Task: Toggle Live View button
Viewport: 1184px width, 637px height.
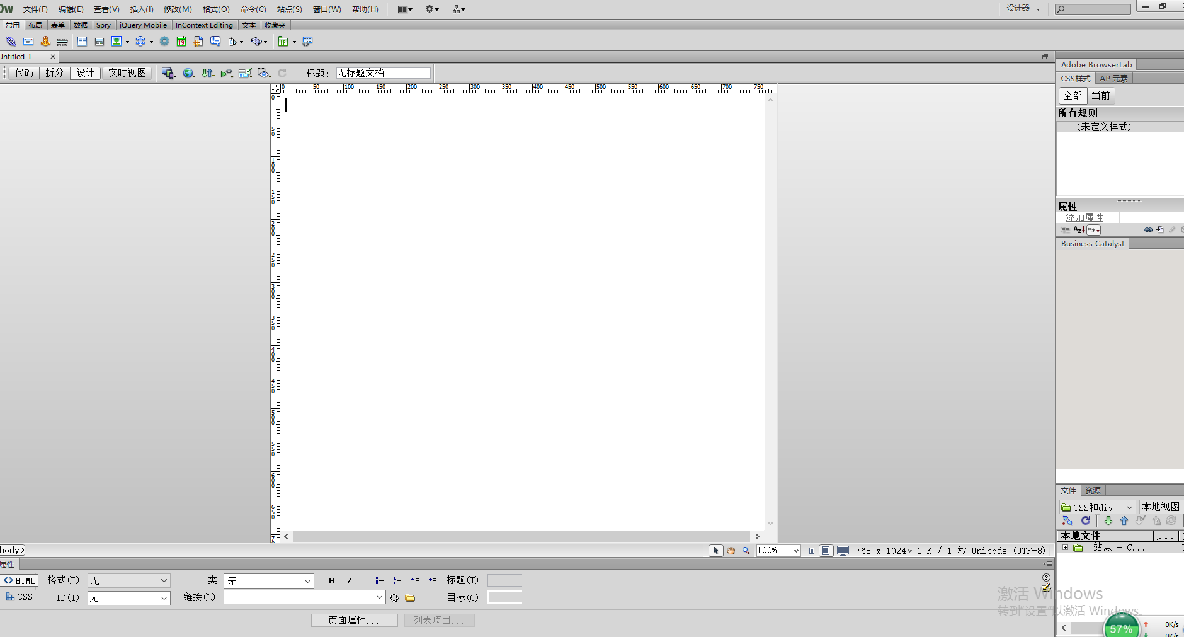Action: click(x=127, y=73)
